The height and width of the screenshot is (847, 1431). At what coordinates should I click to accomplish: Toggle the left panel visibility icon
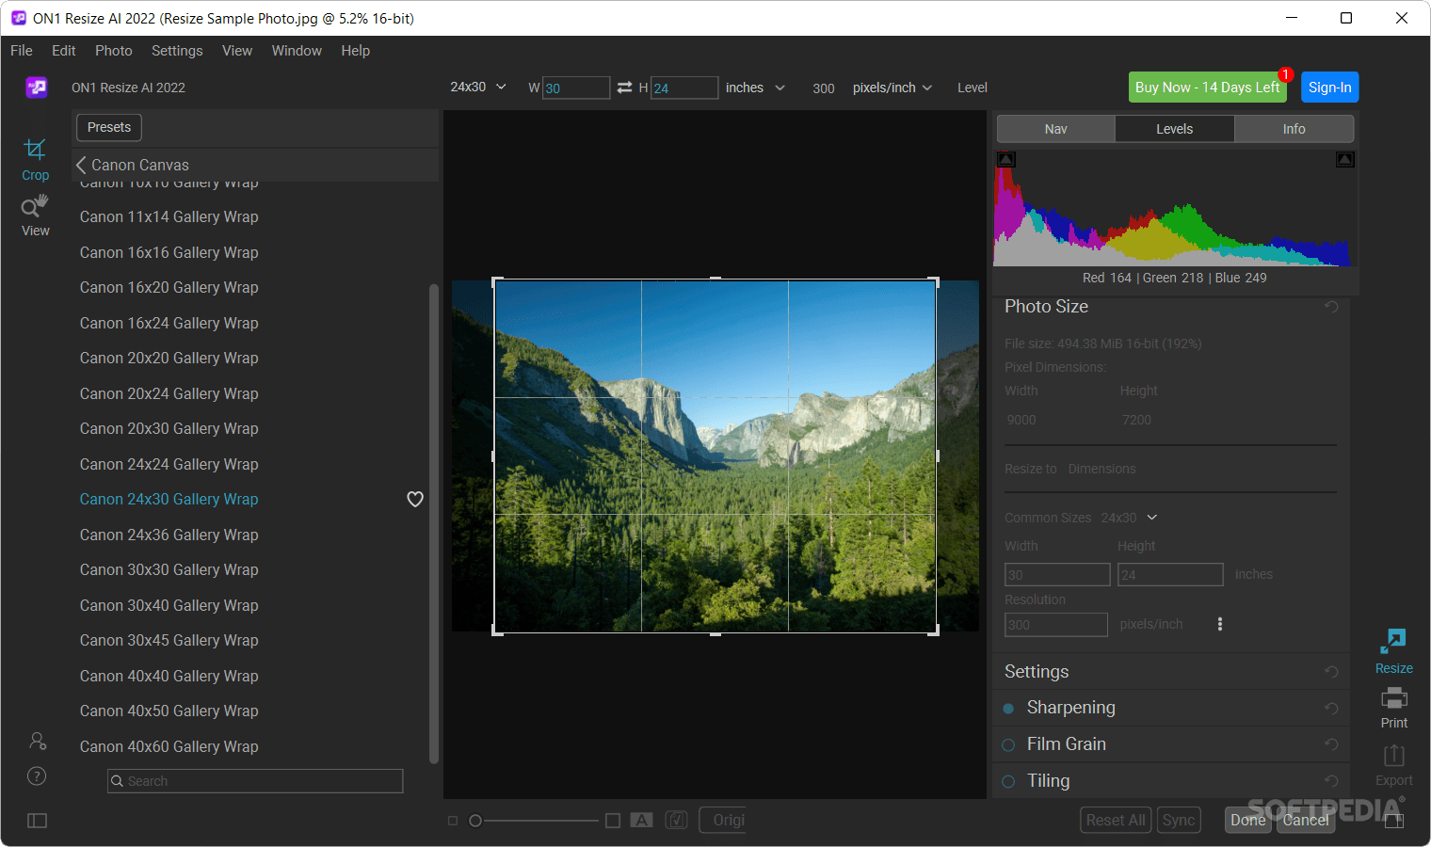click(37, 821)
